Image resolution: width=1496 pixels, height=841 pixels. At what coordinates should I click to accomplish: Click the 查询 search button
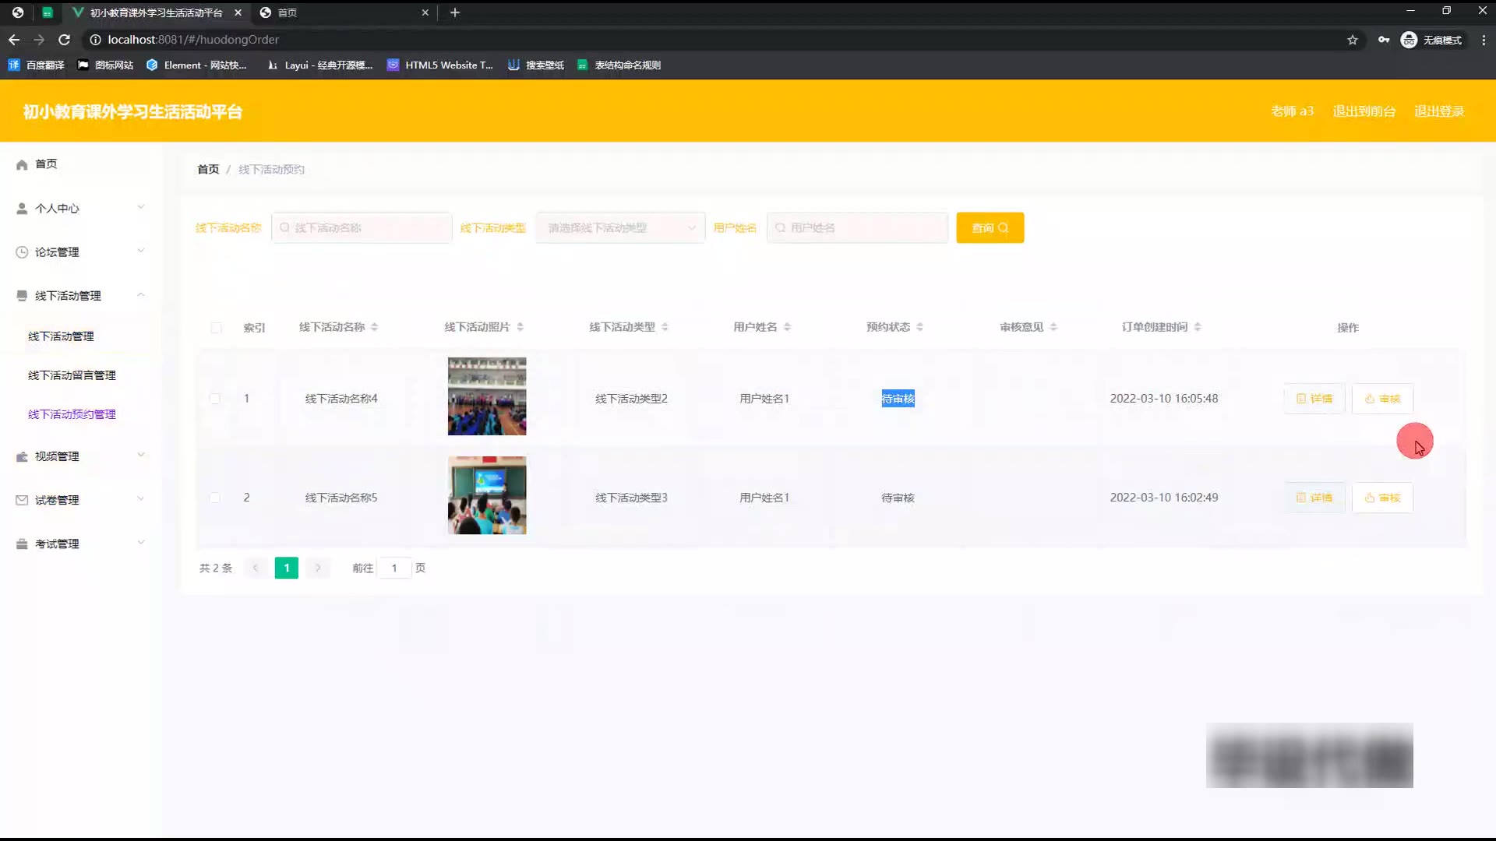pos(990,228)
